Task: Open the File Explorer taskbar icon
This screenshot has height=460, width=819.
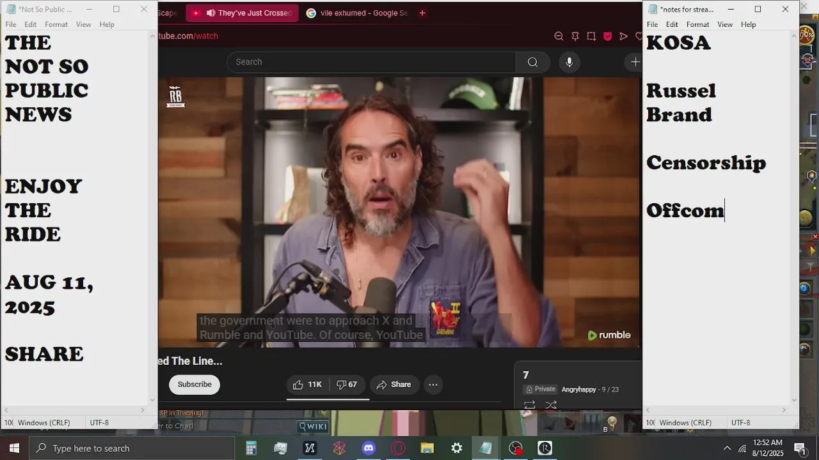Action: coord(427,448)
